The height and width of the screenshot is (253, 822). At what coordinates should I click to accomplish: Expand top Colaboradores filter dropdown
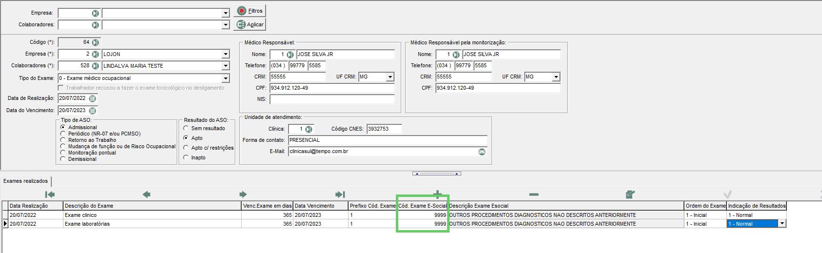[x=226, y=25]
